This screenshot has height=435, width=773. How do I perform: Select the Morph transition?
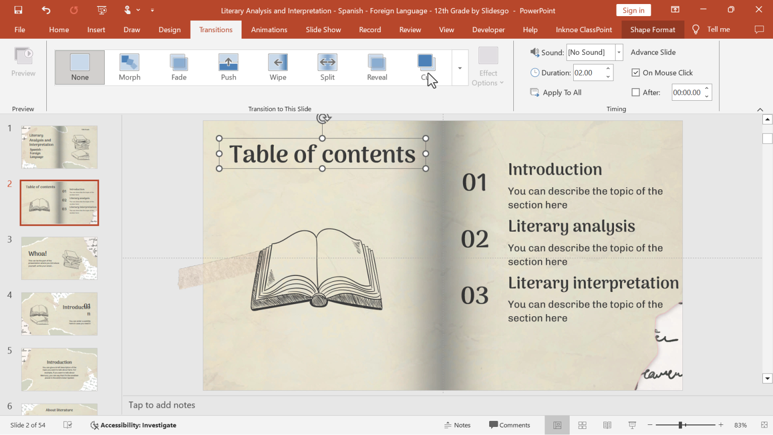[x=129, y=67]
